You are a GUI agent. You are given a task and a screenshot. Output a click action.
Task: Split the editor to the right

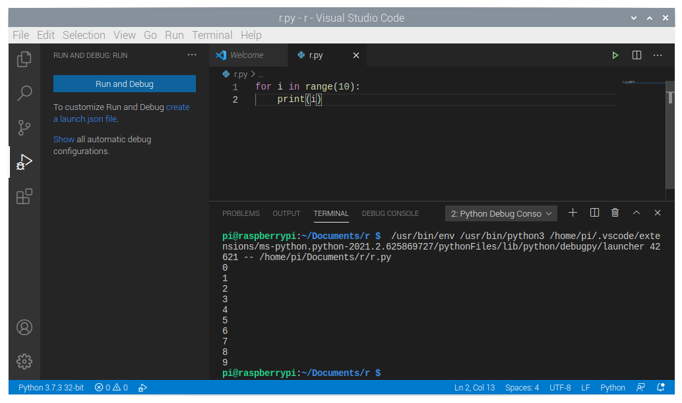tap(636, 55)
